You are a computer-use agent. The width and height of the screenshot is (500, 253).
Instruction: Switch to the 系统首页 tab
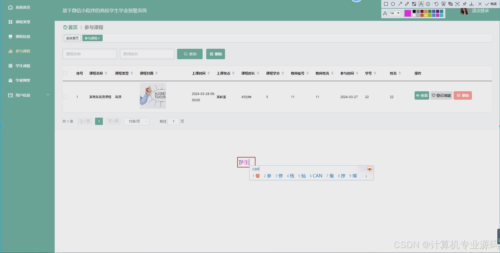pyautogui.click(x=72, y=38)
